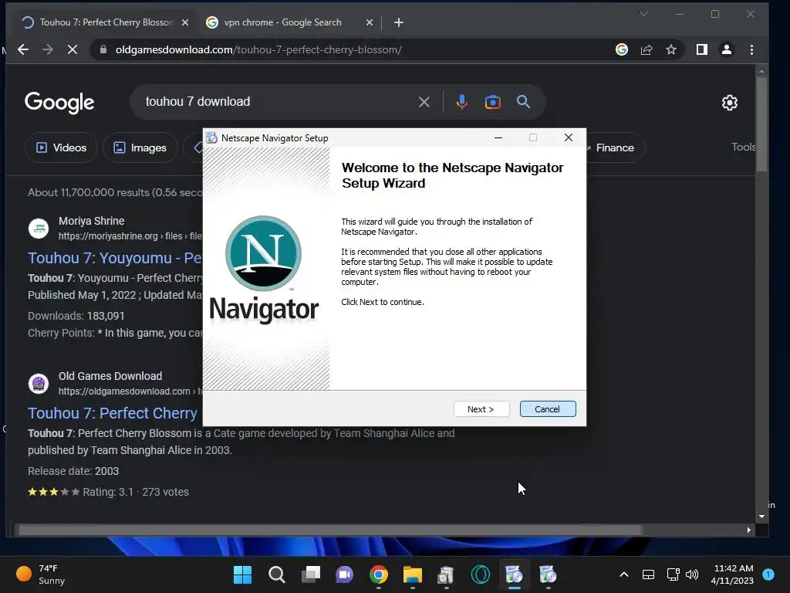Close the vpn chrome search tab
The width and height of the screenshot is (790, 593).
coord(370,22)
